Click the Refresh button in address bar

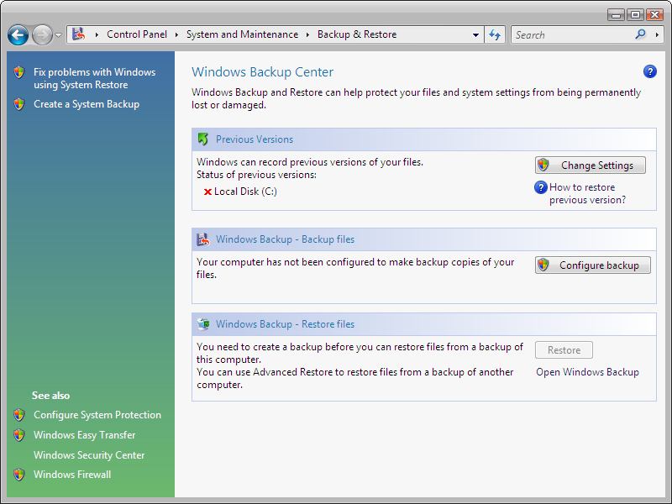coord(495,35)
